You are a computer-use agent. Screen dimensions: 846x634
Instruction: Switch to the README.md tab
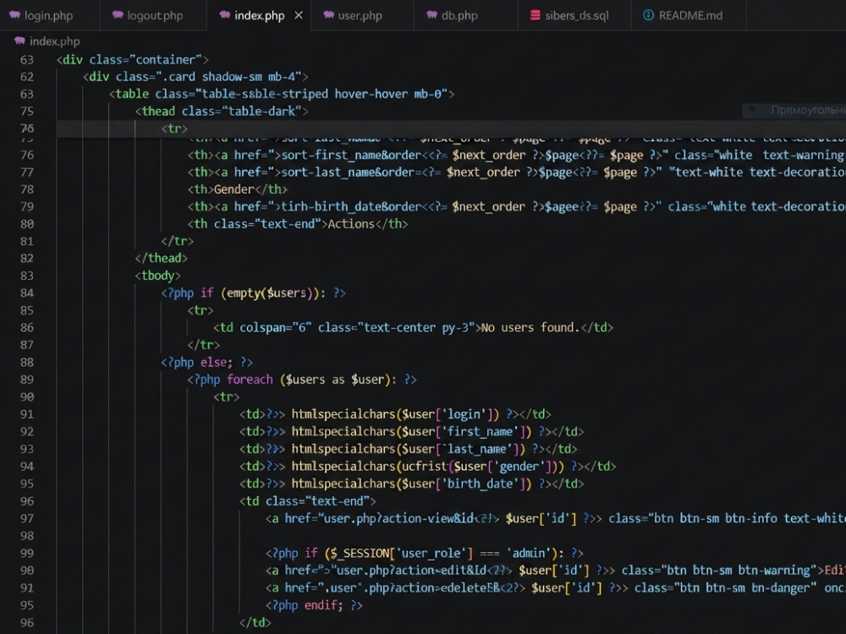click(x=690, y=15)
